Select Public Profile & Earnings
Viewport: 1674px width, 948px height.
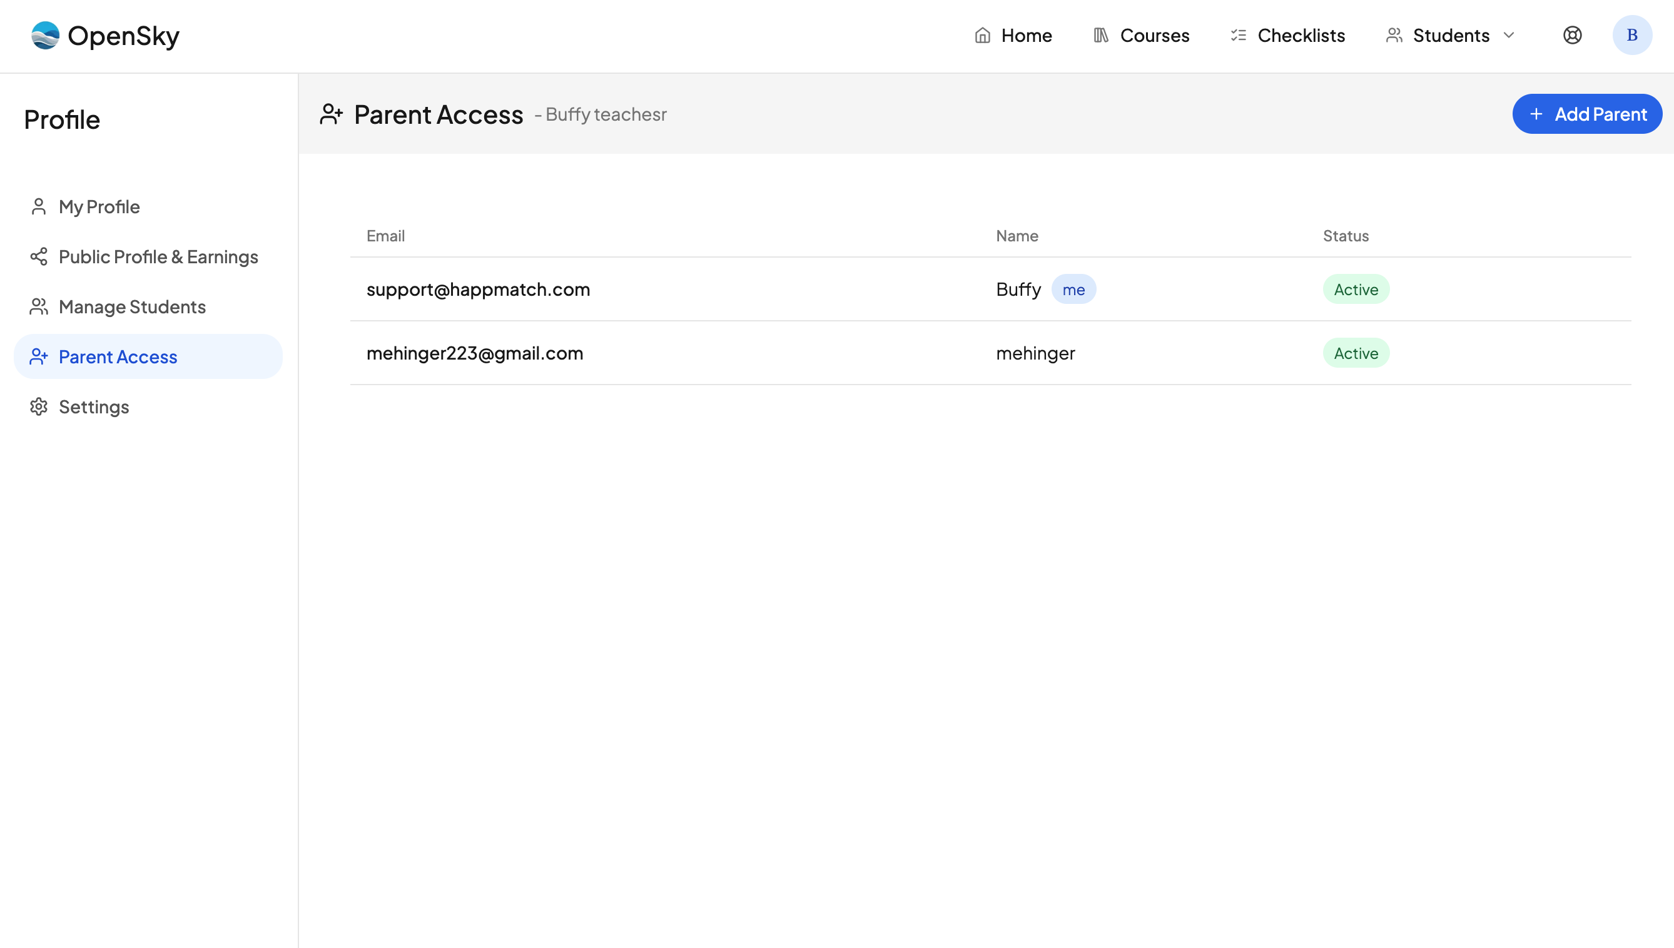148,256
